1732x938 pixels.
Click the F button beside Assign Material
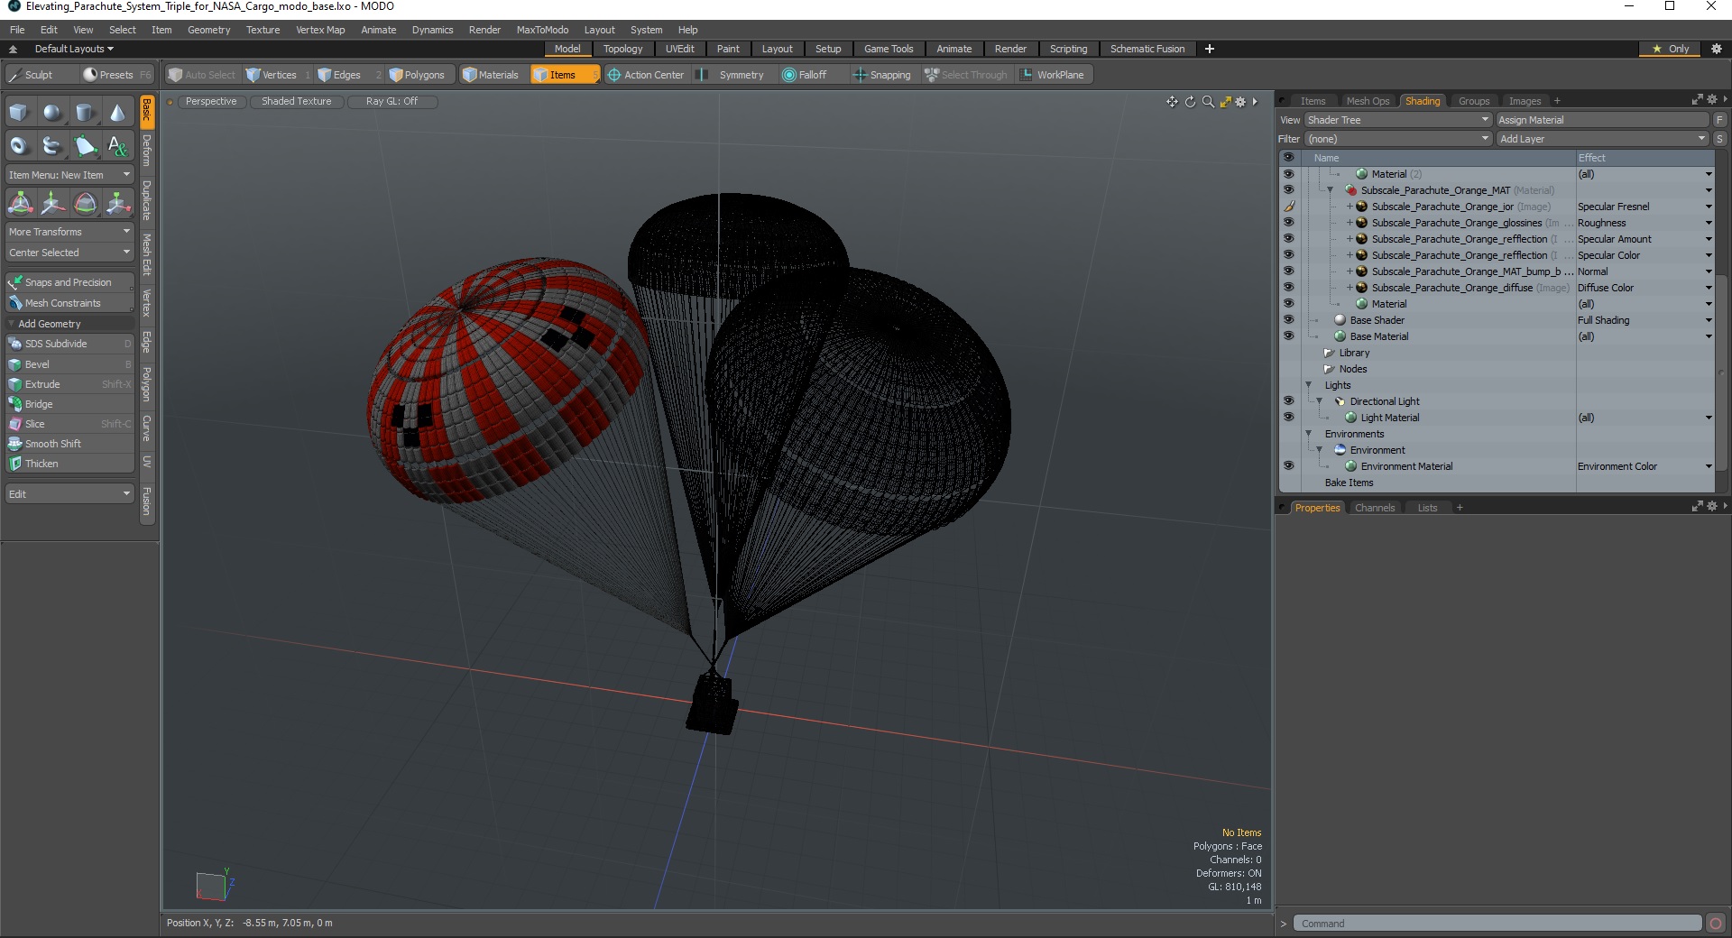pyautogui.click(x=1719, y=120)
